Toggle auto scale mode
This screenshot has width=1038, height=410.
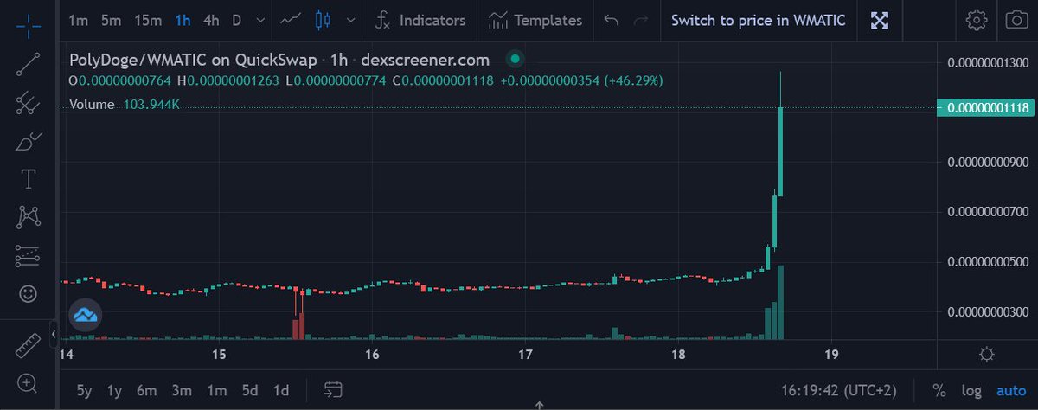[1010, 390]
